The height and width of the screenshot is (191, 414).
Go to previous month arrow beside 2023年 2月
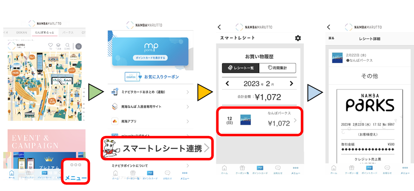coord(227,84)
